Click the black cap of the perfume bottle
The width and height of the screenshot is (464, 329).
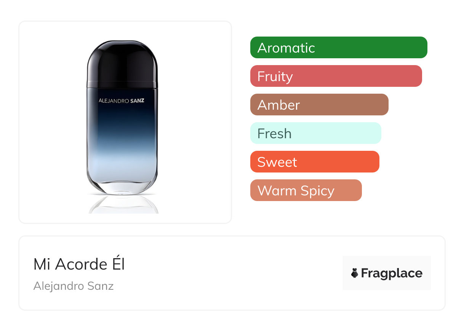(x=122, y=63)
